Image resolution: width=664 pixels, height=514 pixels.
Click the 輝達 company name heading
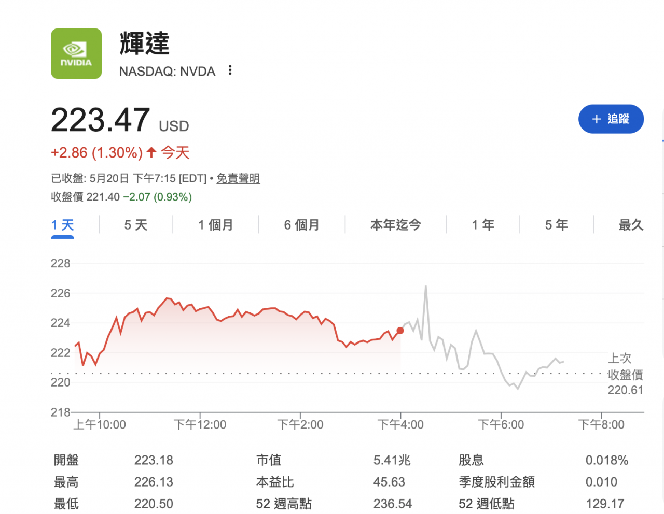(x=145, y=44)
